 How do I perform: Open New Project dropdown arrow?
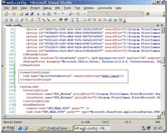(10, 14)
